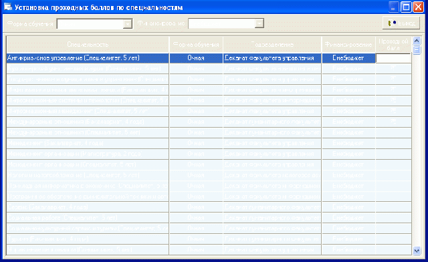Click the Проходной балл column header
This screenshot has height=262, width=428.
coord(393,45)
